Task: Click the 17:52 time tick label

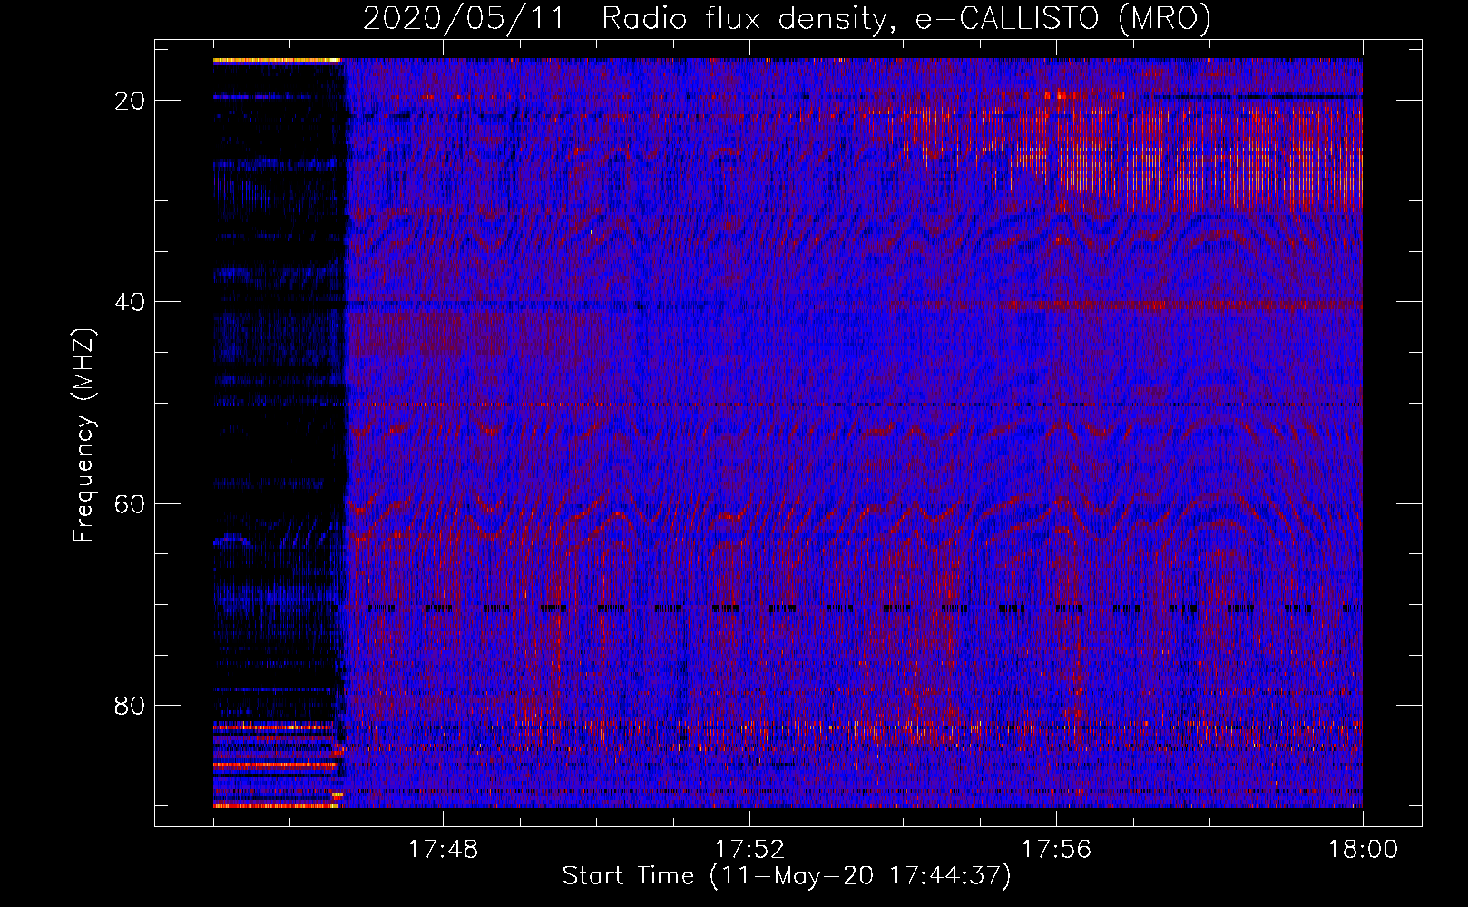Action: click(x=749, y=850)
